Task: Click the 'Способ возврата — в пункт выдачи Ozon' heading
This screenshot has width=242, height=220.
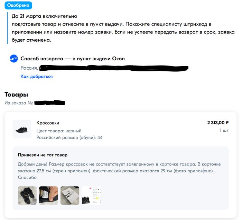Action: 73,59
